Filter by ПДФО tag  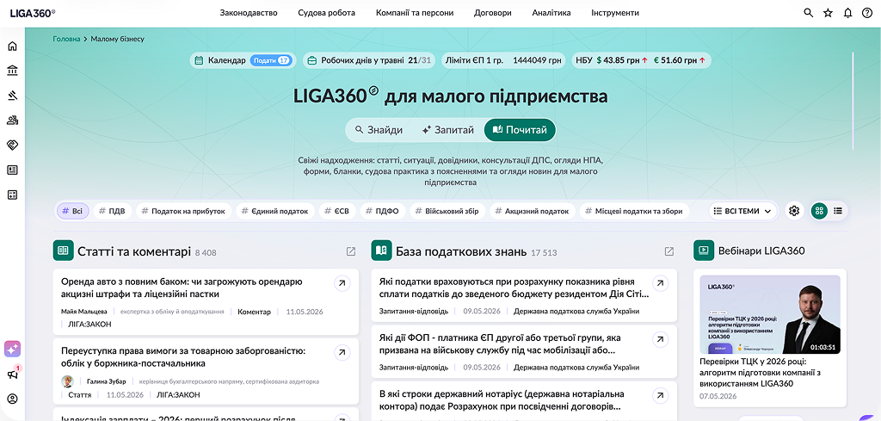[383, 211]
